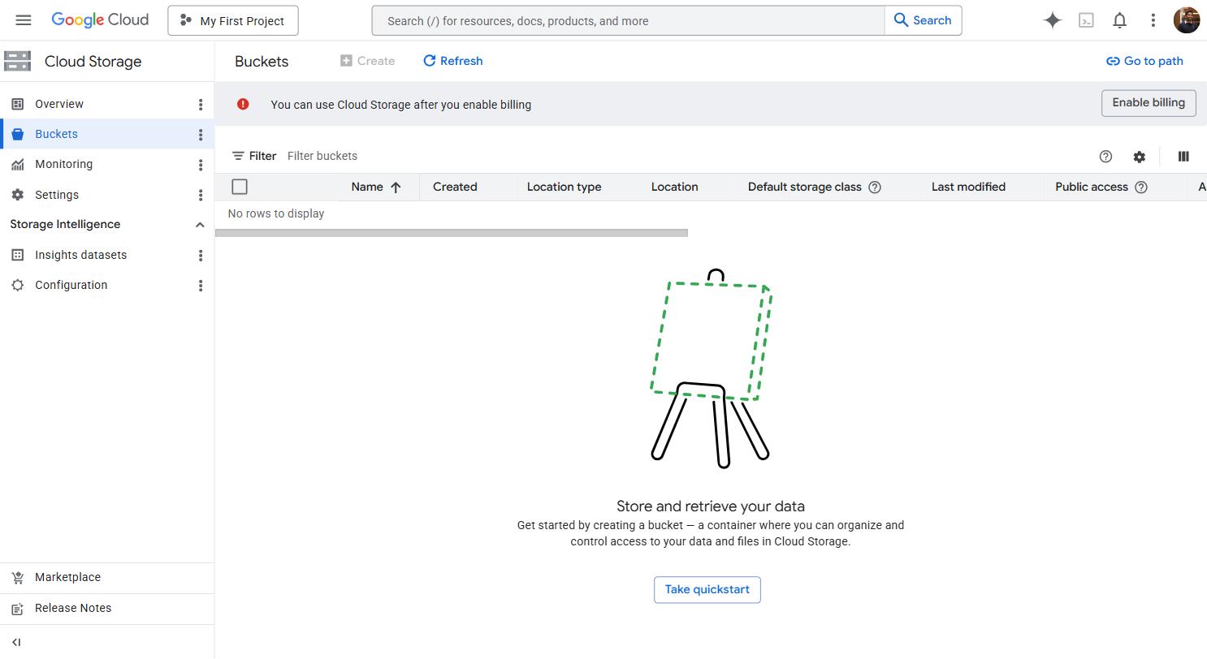Click Take quickstart button

pyautogui.click(x=707, y=590)
